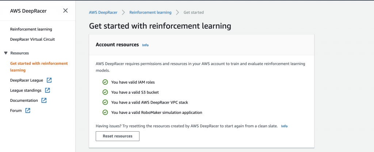Screen dimensions: 374x152
Task: Open Reinforcement learning in the sidebar
Action: [x=31, y=29]
